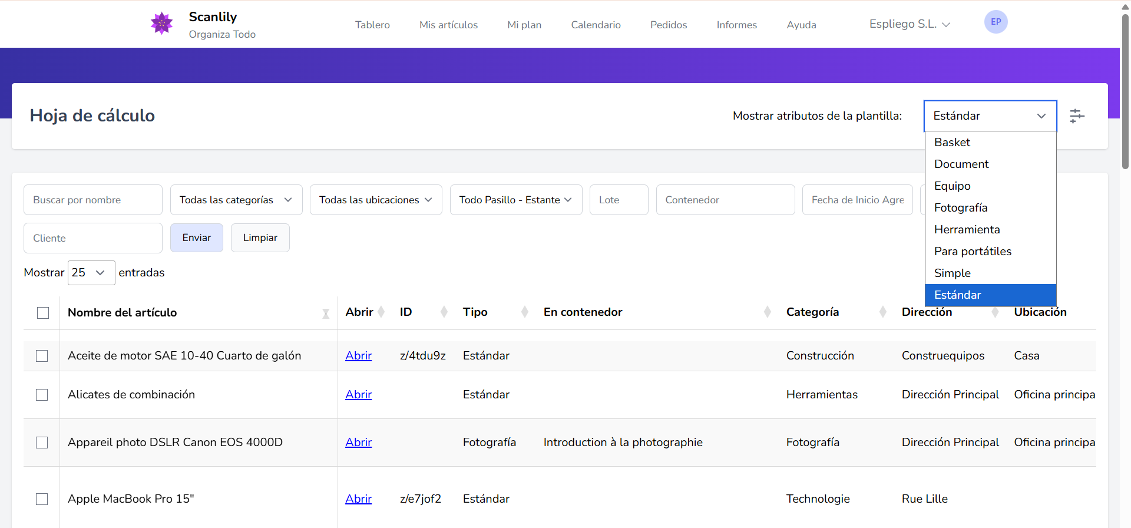1131x528 pixels.
Task: Go to the Tablero nav item
Action: pyautogui.click(x=372, y=25)
